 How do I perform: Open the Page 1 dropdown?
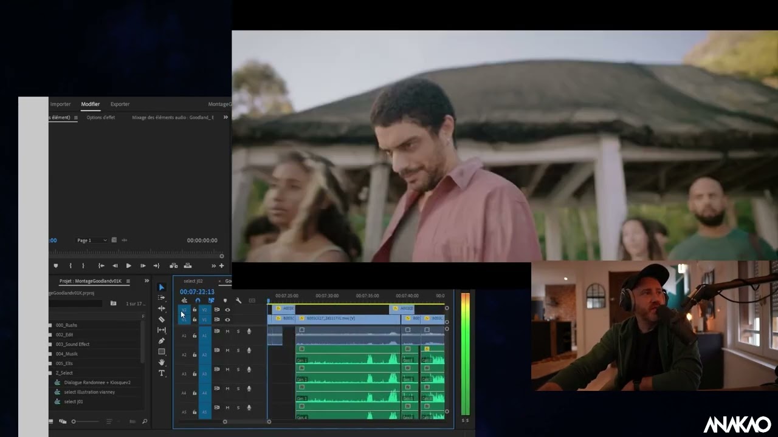(x=92, y=240)
